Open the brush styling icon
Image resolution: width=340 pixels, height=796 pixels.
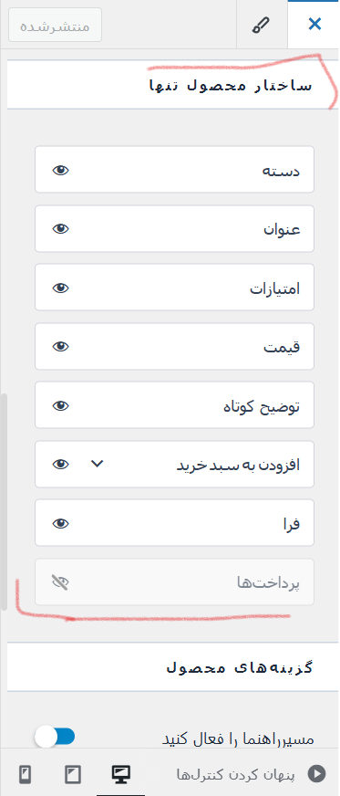click(x=262, y=25)
